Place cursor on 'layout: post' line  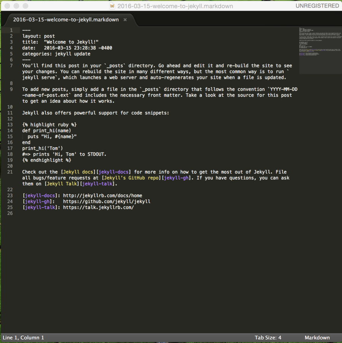(x=38, y=36)
